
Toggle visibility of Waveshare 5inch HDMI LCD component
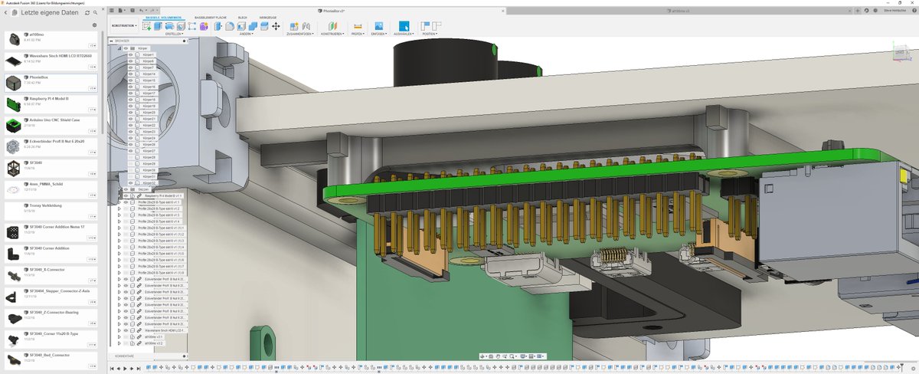pos(126,330)
